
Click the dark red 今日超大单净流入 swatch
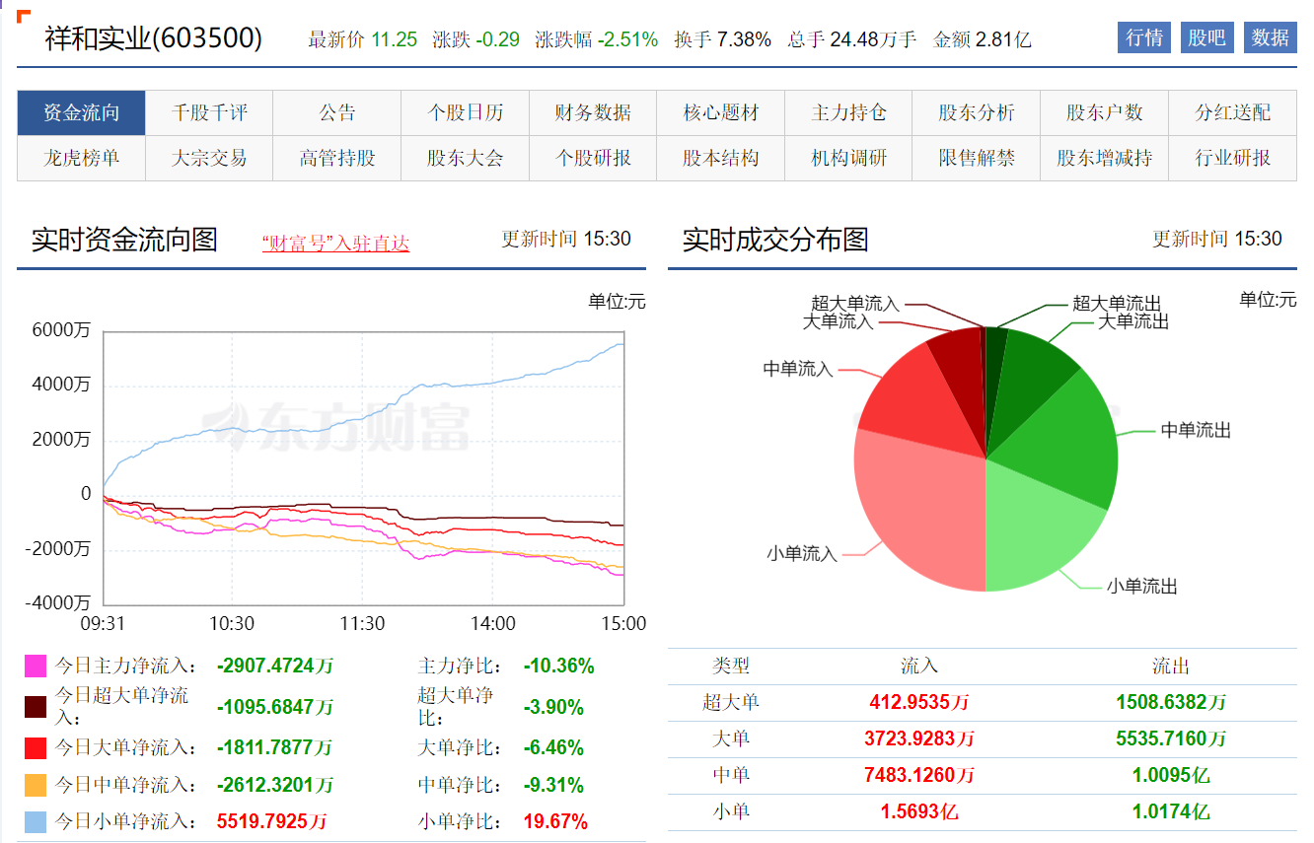[36, 707]
